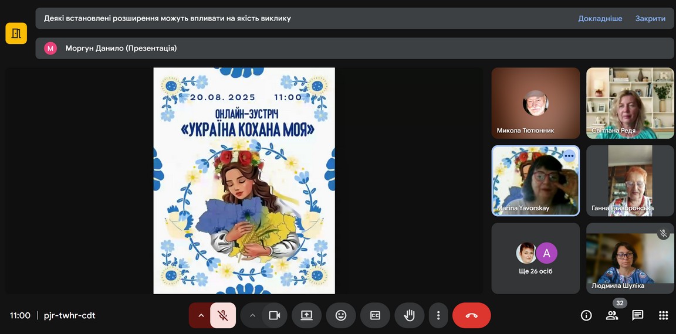Click the 32 participant count badge
Screen dimensions: 676x334
620,303
